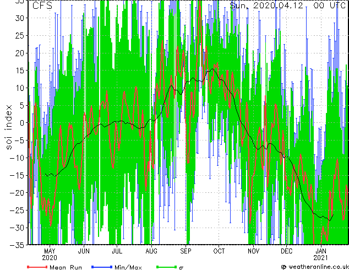349x270 pixels.
Task: Click the 'Sun, 2020.04.12 00 UTC' date text
Action: (x=288, y=6)
